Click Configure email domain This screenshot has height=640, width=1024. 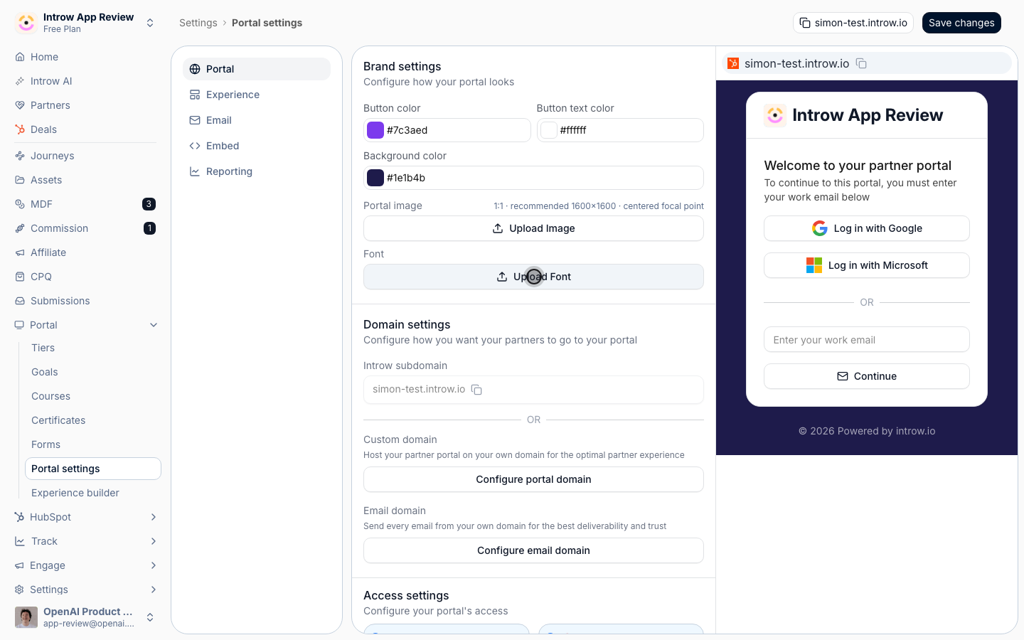[x=533, y=550]
